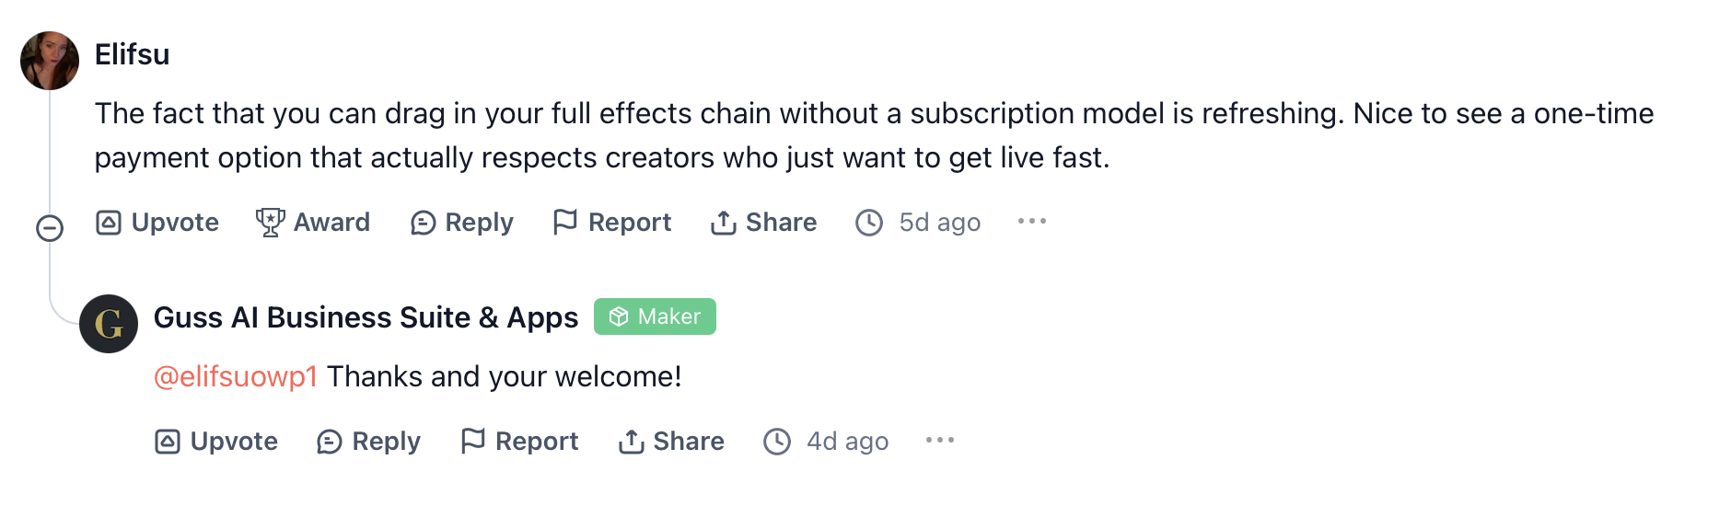This screenshot has height=506, width=1731.
Task: Upvote the maker's reply
Action: pos(215,442)
